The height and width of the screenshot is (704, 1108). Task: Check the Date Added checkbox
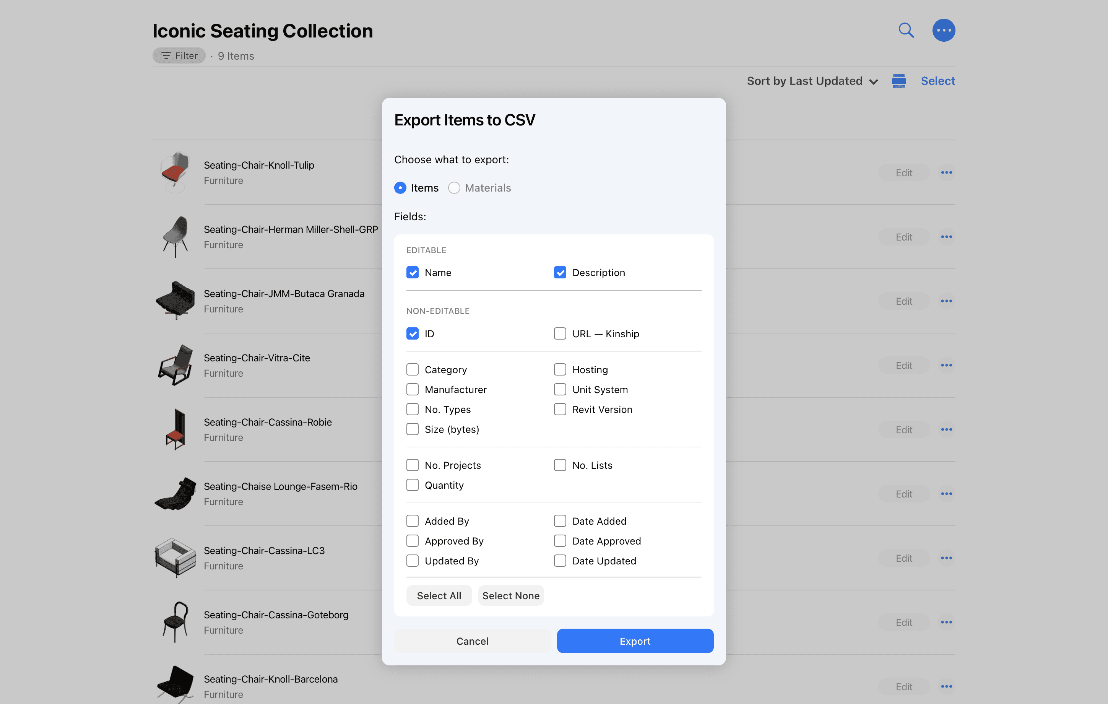pos(560,521)
